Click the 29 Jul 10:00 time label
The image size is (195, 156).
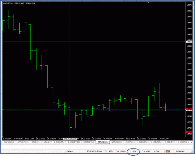point(18,139)
